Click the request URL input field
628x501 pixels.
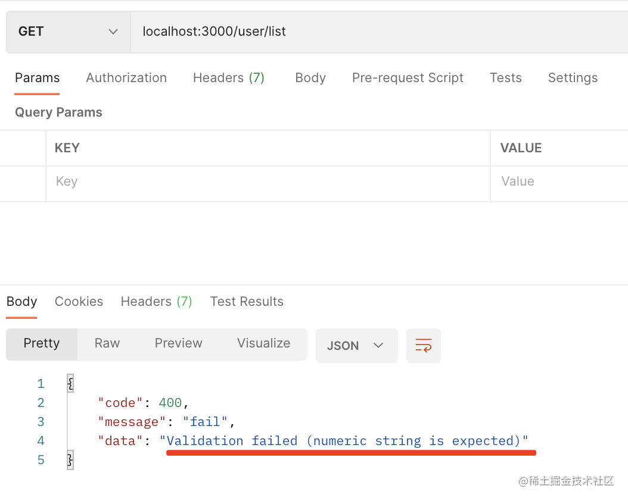pyautogui.click(x=375, y=32)
